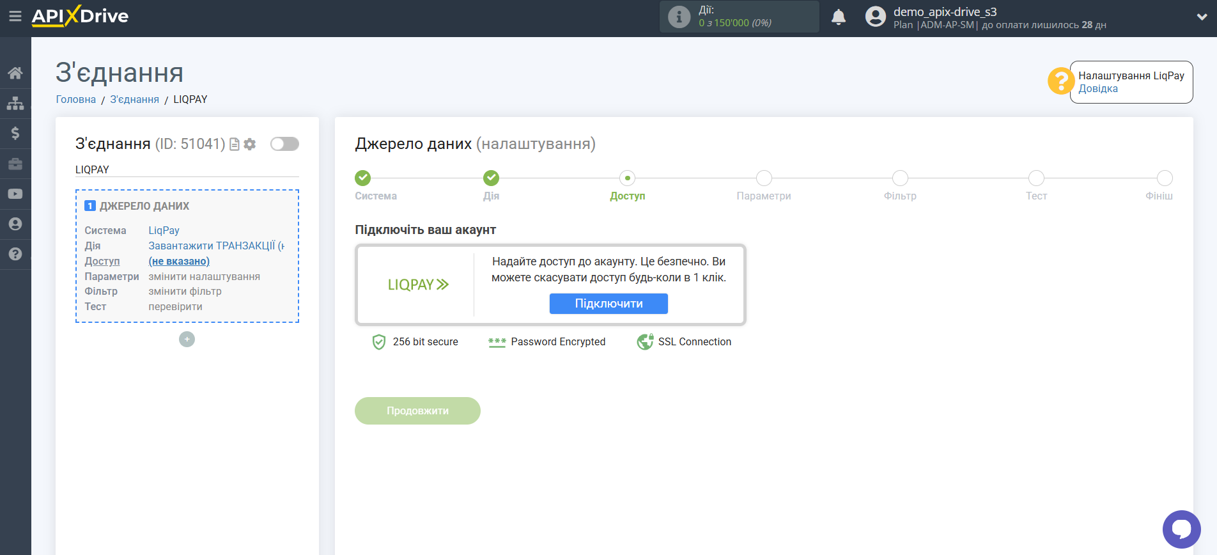This screenshot has height=555, width=1217.
Task: Click the ApiX-Drive logo
Action: (x=80, y=16)
